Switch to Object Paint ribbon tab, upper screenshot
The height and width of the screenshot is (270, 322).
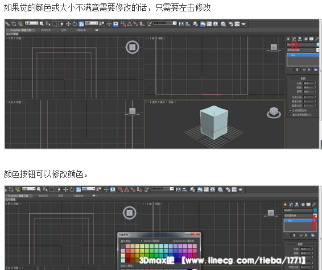coord(81,30)
